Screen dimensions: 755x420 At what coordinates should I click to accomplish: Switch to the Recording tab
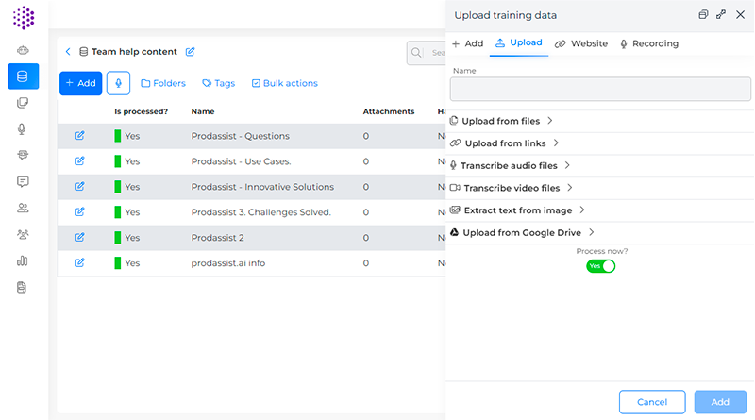[x=648, y=43]
